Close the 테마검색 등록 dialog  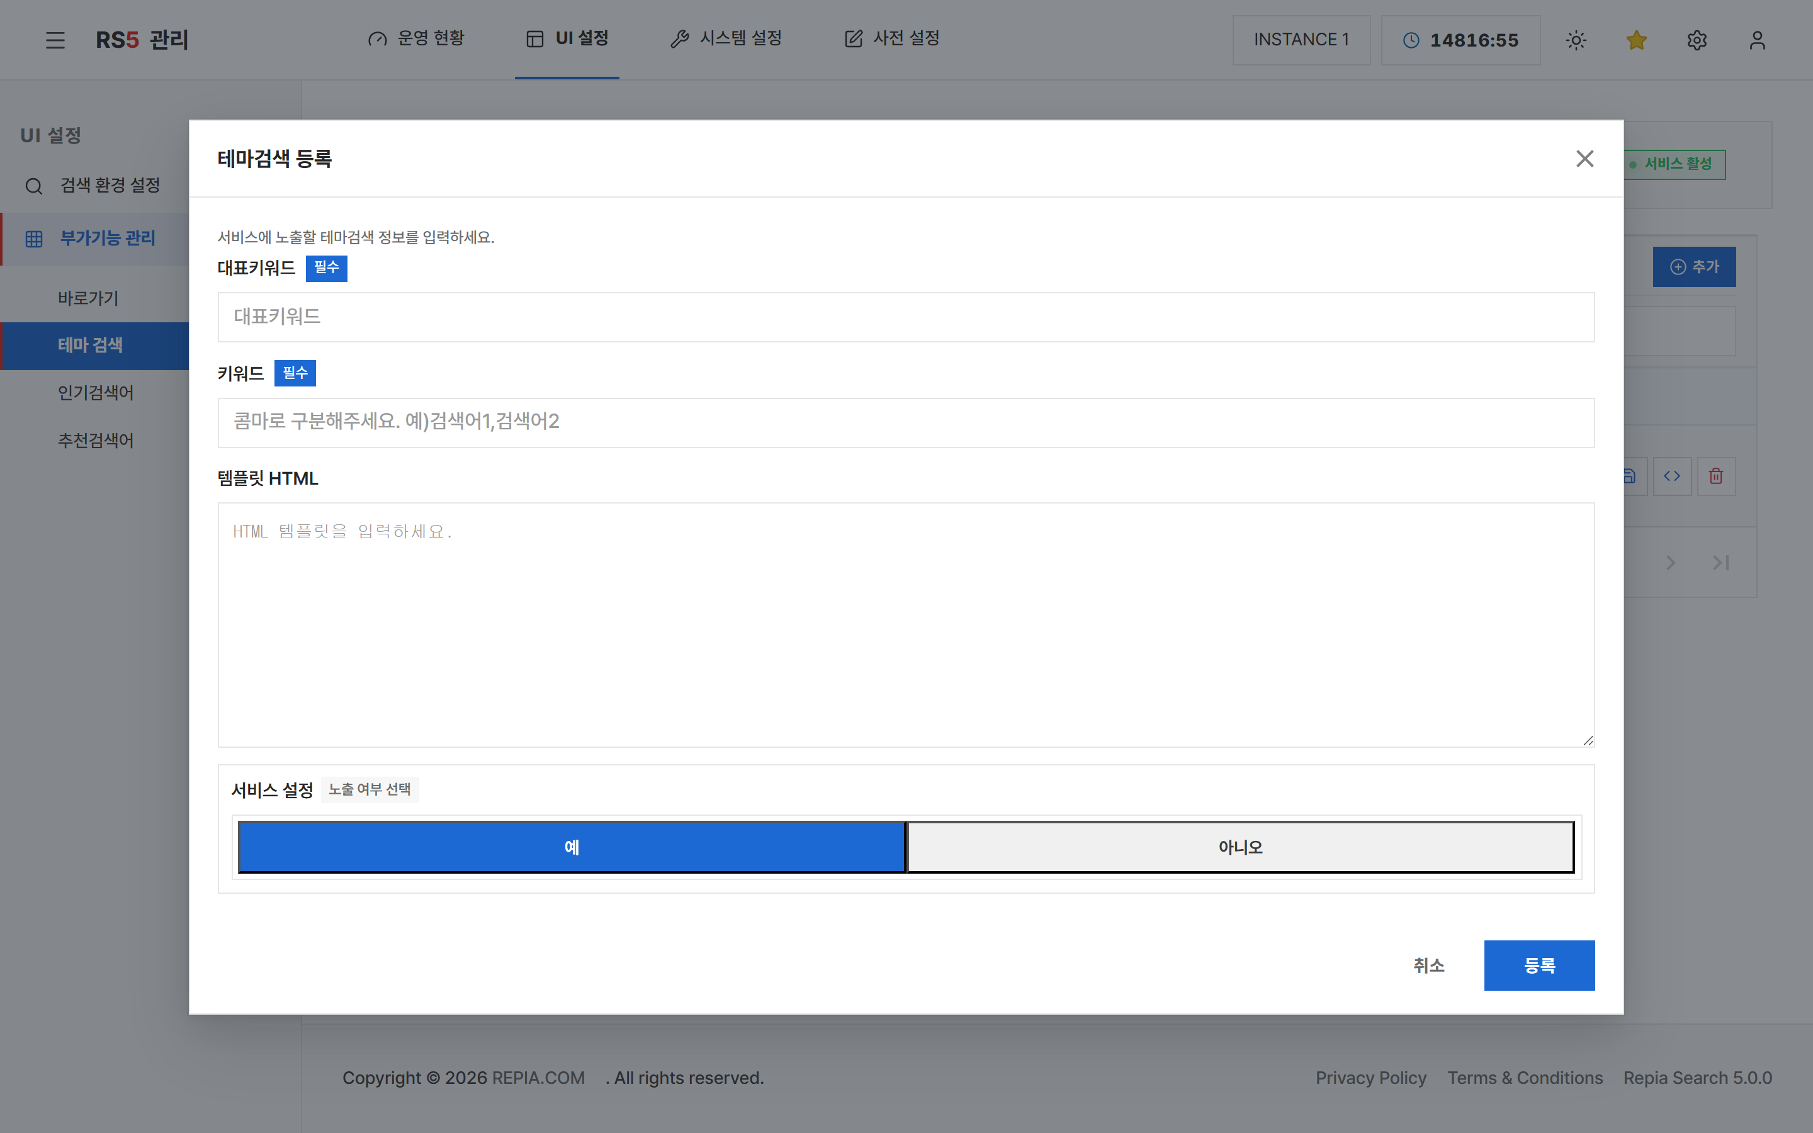click(1584, 158)
